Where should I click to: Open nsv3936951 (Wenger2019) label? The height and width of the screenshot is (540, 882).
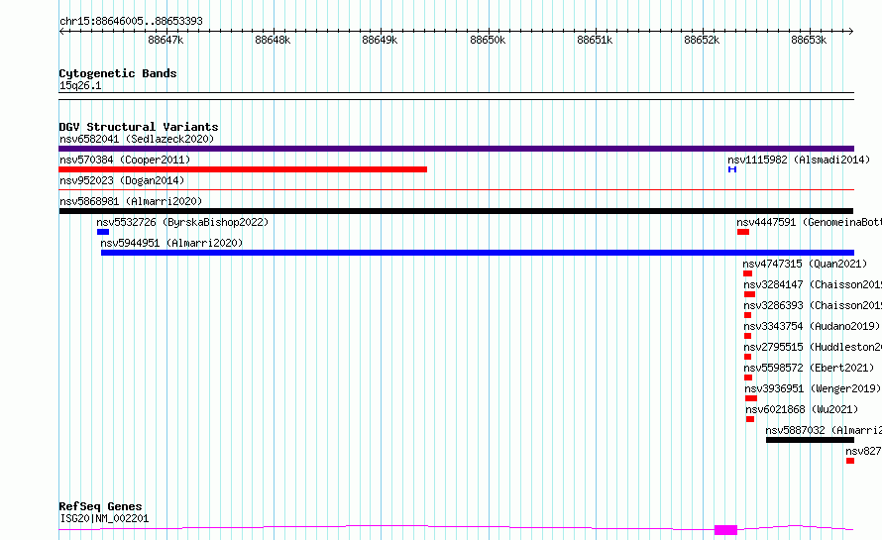click(813, 388)
